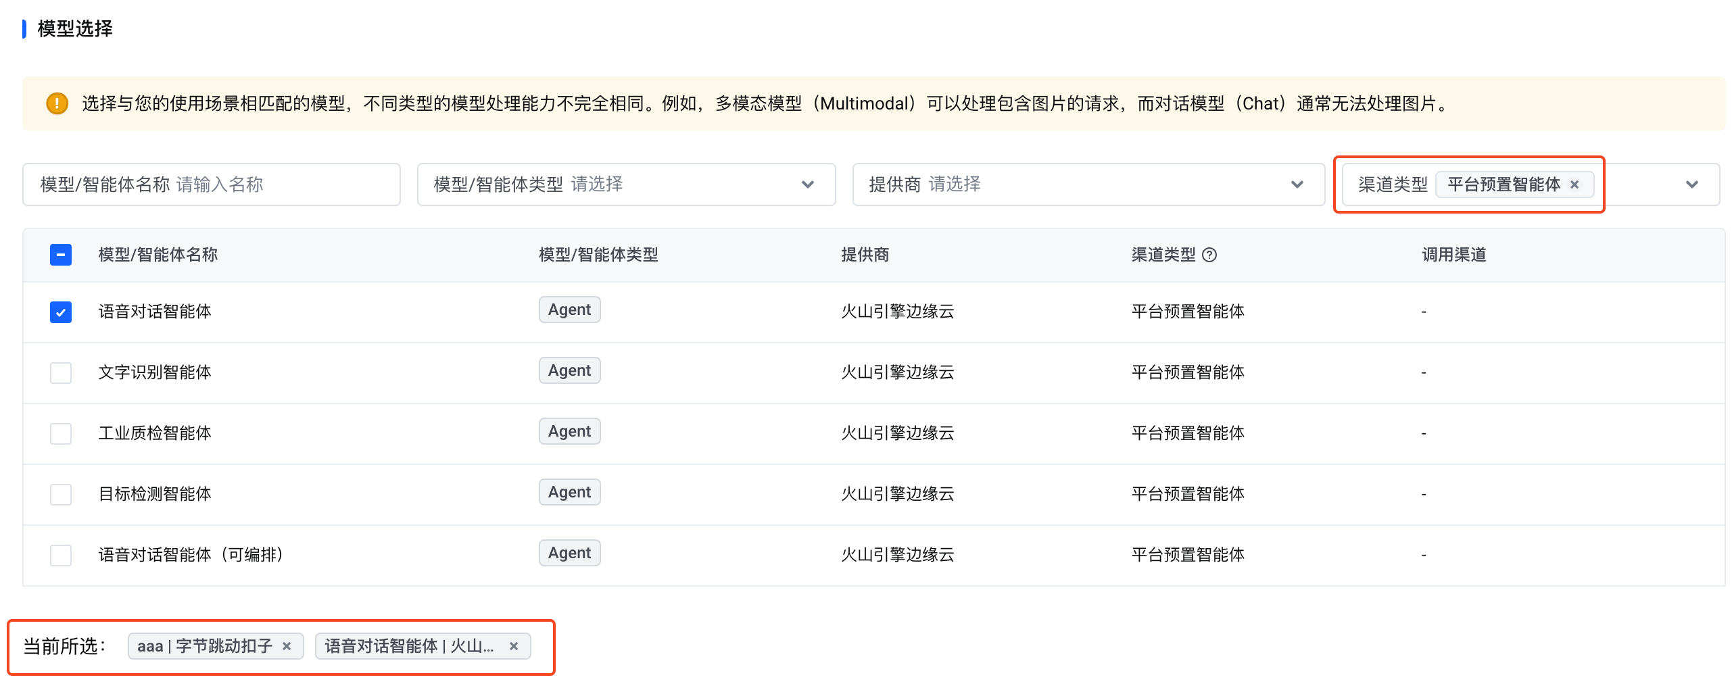Click the aaa | 字节跳动扣子 tag text

pos(205,646)
